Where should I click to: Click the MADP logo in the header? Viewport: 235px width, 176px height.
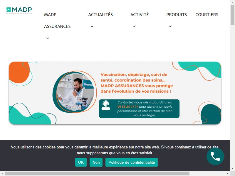click(19, 10)
